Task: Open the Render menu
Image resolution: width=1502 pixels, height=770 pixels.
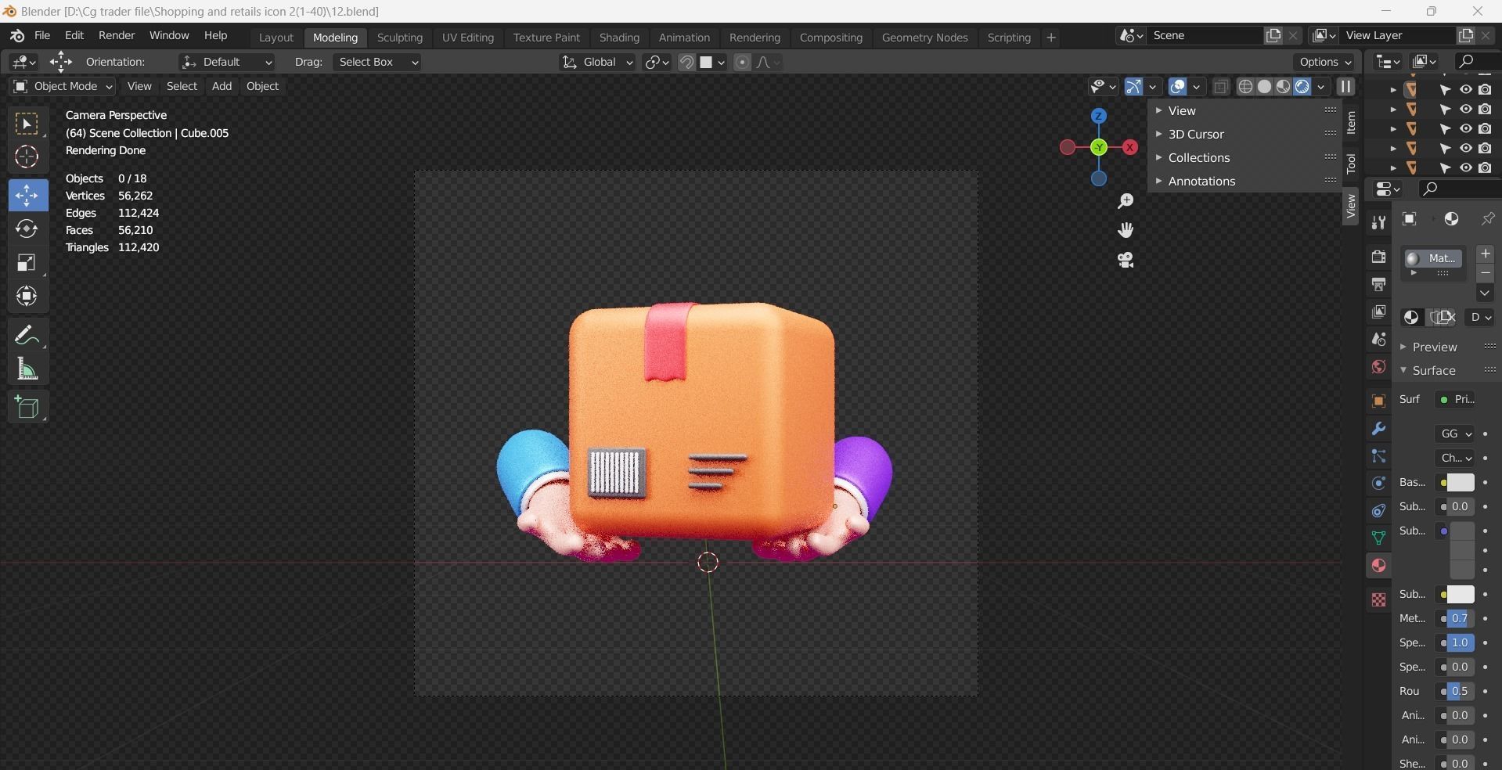Action: point(117,36)
